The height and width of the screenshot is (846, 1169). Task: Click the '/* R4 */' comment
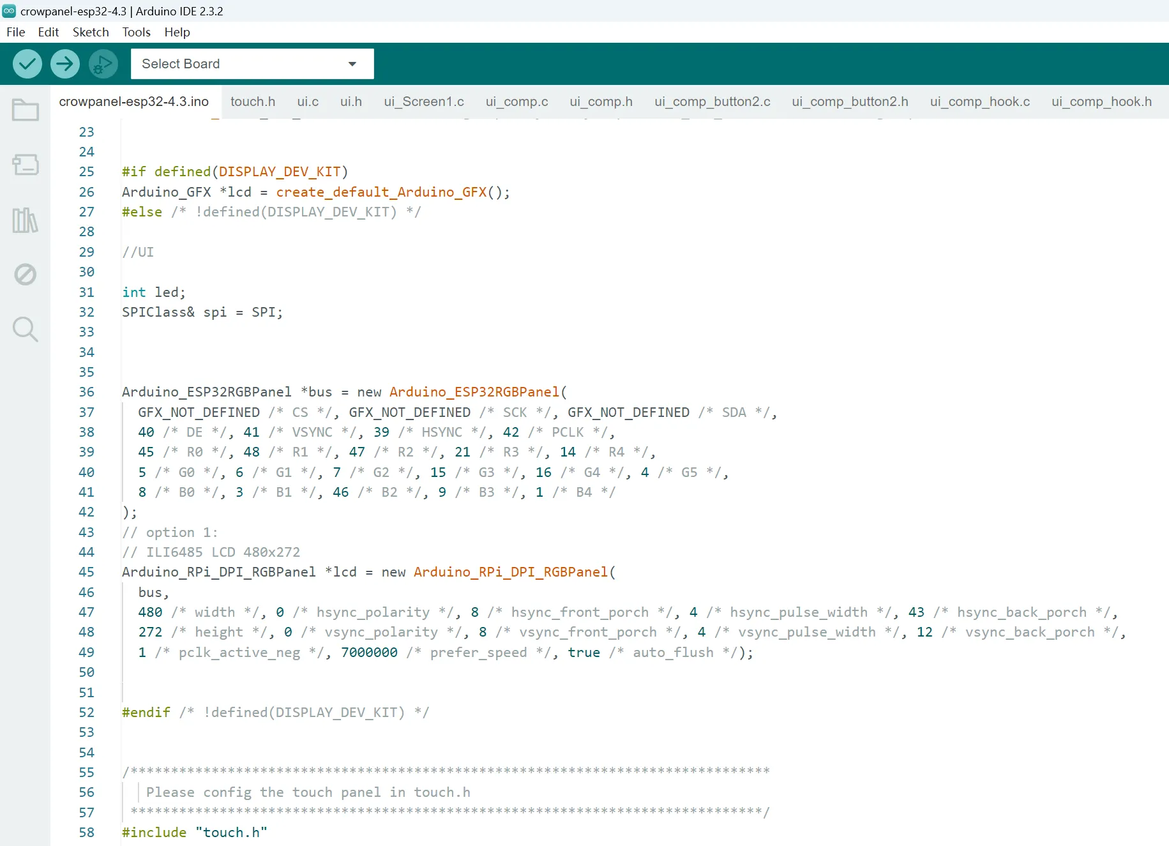(616, 452)
